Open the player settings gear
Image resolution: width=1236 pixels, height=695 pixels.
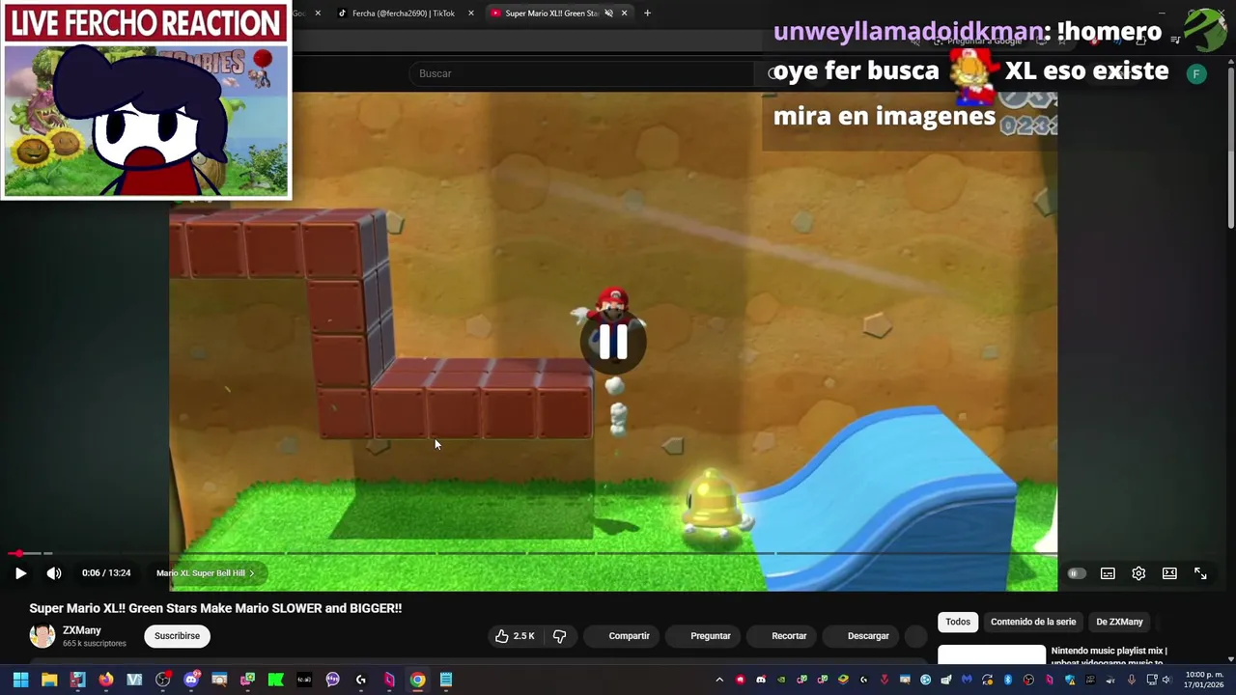point(1138,573)
